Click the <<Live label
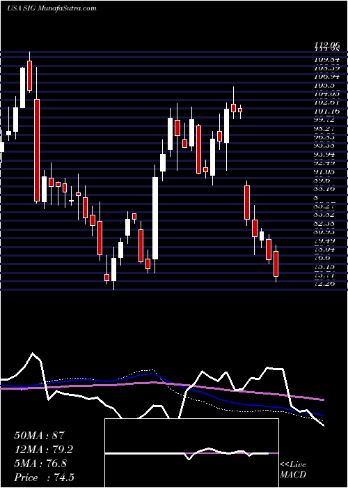The height and width of the screenshot is (488, 348). pos(293,465)
